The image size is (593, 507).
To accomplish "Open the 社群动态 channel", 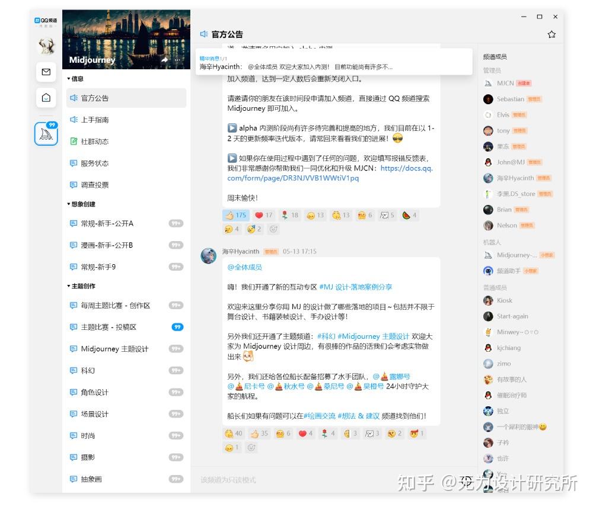I will coord(126,142).
